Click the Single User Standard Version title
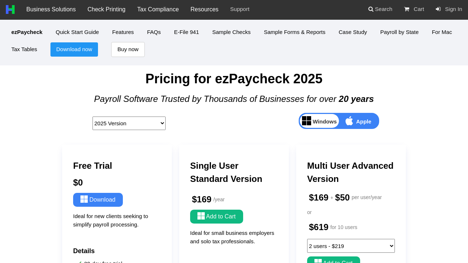This screenshot has width=468, height=263. (x=226, y=172)
